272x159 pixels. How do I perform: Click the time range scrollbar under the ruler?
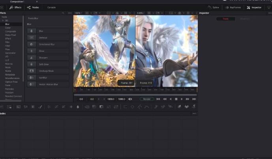135,95
